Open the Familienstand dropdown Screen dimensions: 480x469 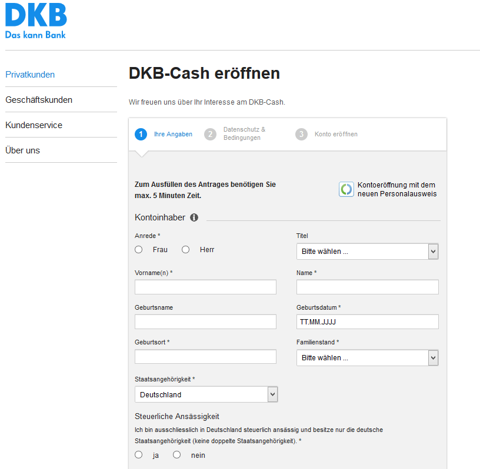click(367, 358)
